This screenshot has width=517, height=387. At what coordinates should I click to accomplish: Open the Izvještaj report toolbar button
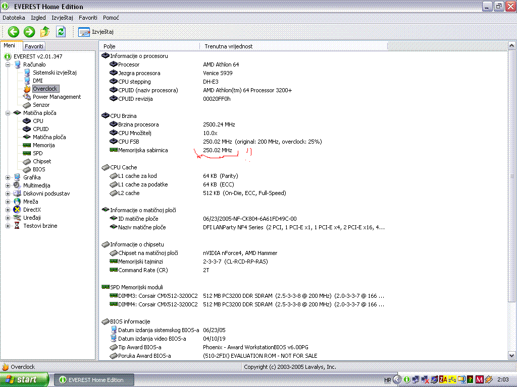pyautogui.click(x=96, y=32)
